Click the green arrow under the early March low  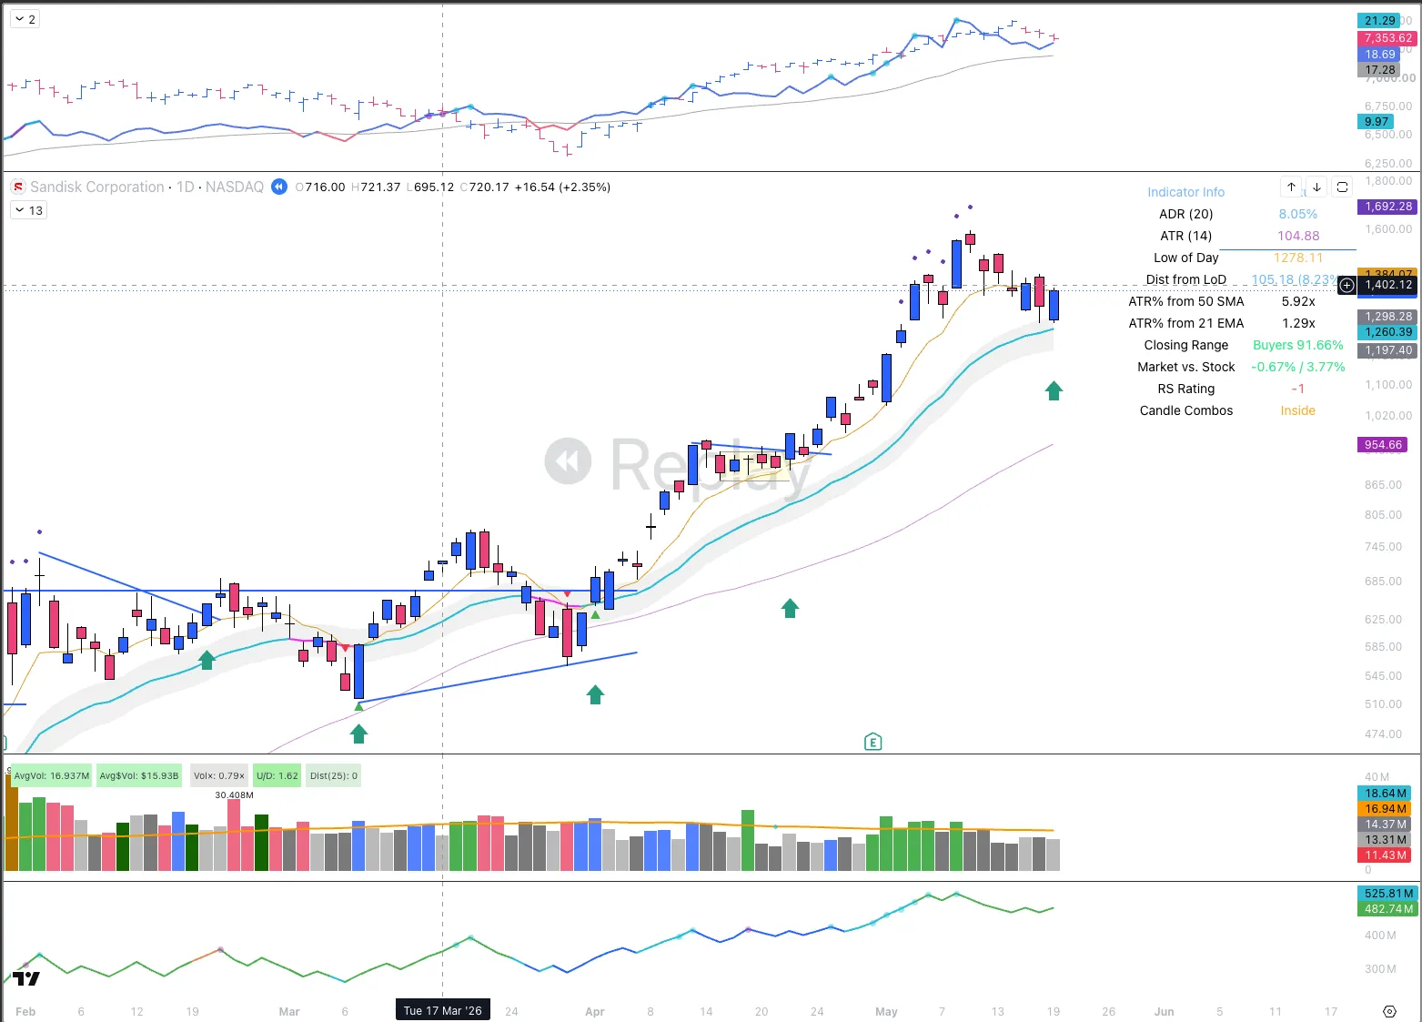pyautogui.click(x=358, y=733)
